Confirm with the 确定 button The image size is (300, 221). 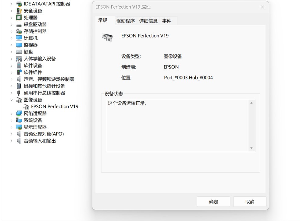(x=213, y=202)
